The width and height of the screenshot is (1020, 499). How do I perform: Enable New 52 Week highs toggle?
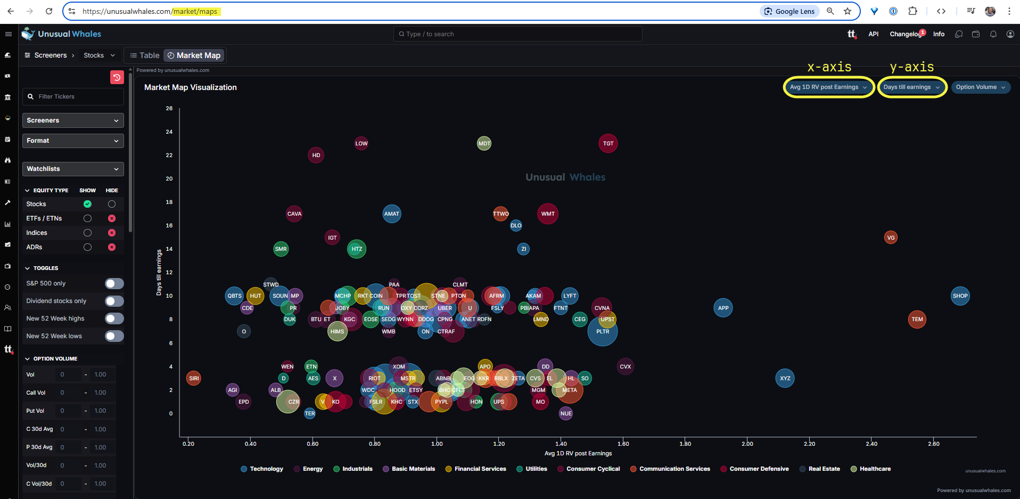(x=114, y=318)
